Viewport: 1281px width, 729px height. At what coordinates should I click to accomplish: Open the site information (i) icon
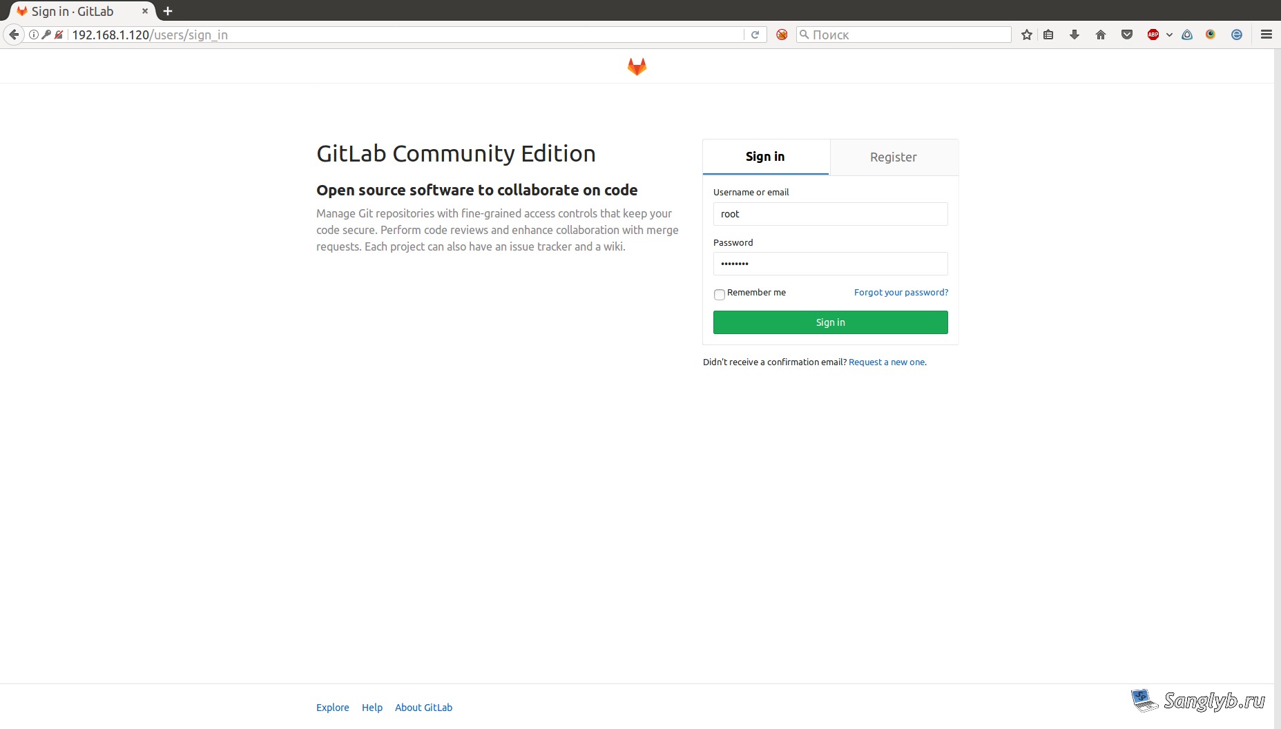click(34, 35)
